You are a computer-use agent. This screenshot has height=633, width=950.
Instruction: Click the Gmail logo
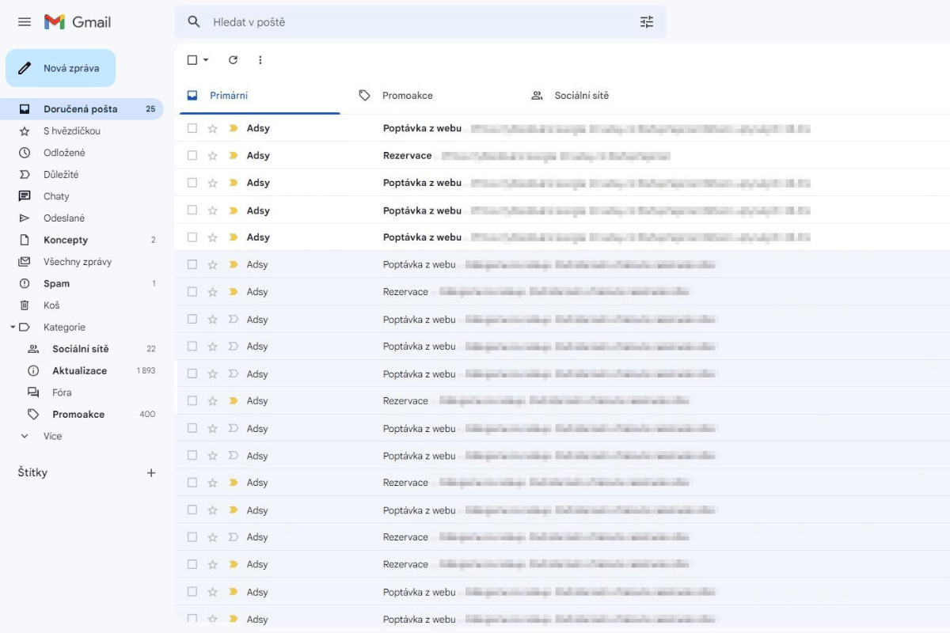pos(78,22)
